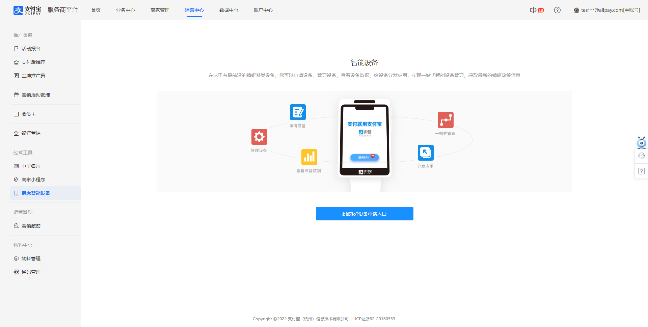
Task: Click the 查看设备数据 label
Action: coord(309,171)
